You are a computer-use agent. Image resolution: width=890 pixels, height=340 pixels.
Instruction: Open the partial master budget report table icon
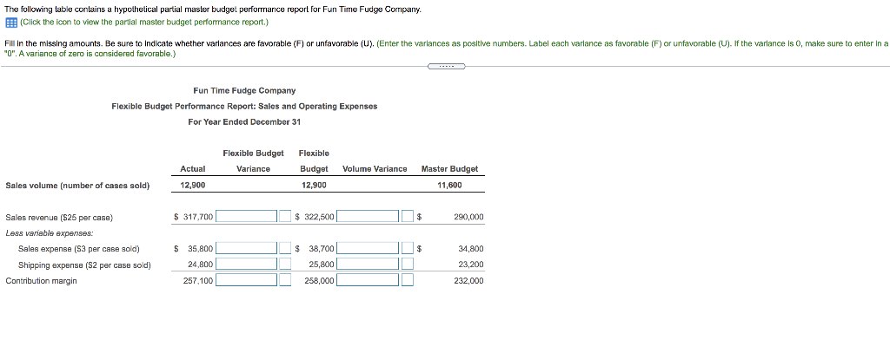click(10, 23)
